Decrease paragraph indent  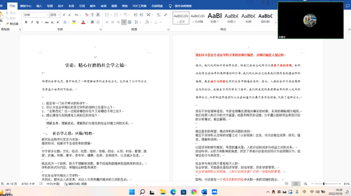click(136, 15)
